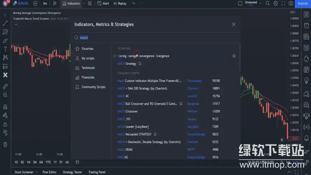Image resolution: width=311 pixels, height=175 pixels.
Task: Select the trend line drawing tool
Action: (x=5, y=23)
